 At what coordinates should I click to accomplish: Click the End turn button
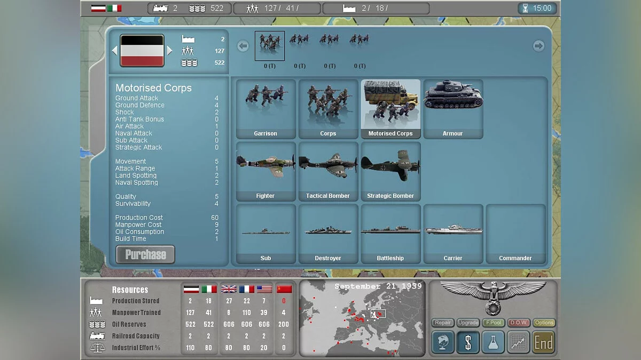click(x=544, y=342)
